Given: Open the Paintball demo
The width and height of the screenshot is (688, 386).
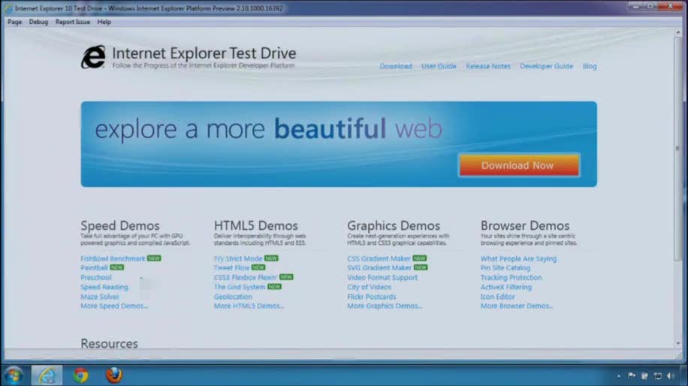Looking at the screenshot, I should pos(94,267).
